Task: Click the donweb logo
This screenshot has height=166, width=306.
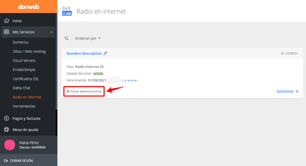Action: tap(29, 7)
